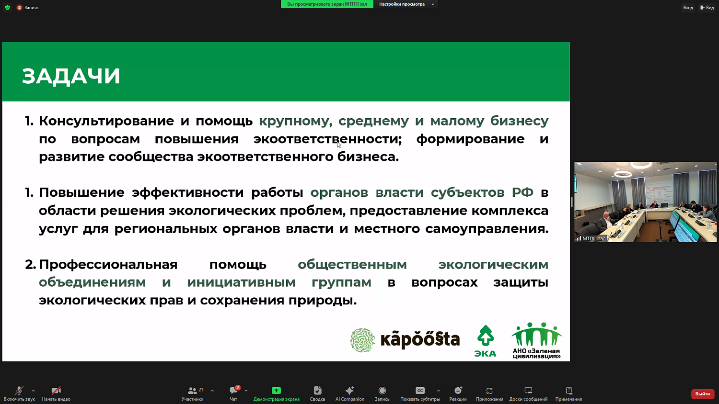Screen dimensions: 719x404
Task: Open the Чат panel
Action: (x=233, y=393)
